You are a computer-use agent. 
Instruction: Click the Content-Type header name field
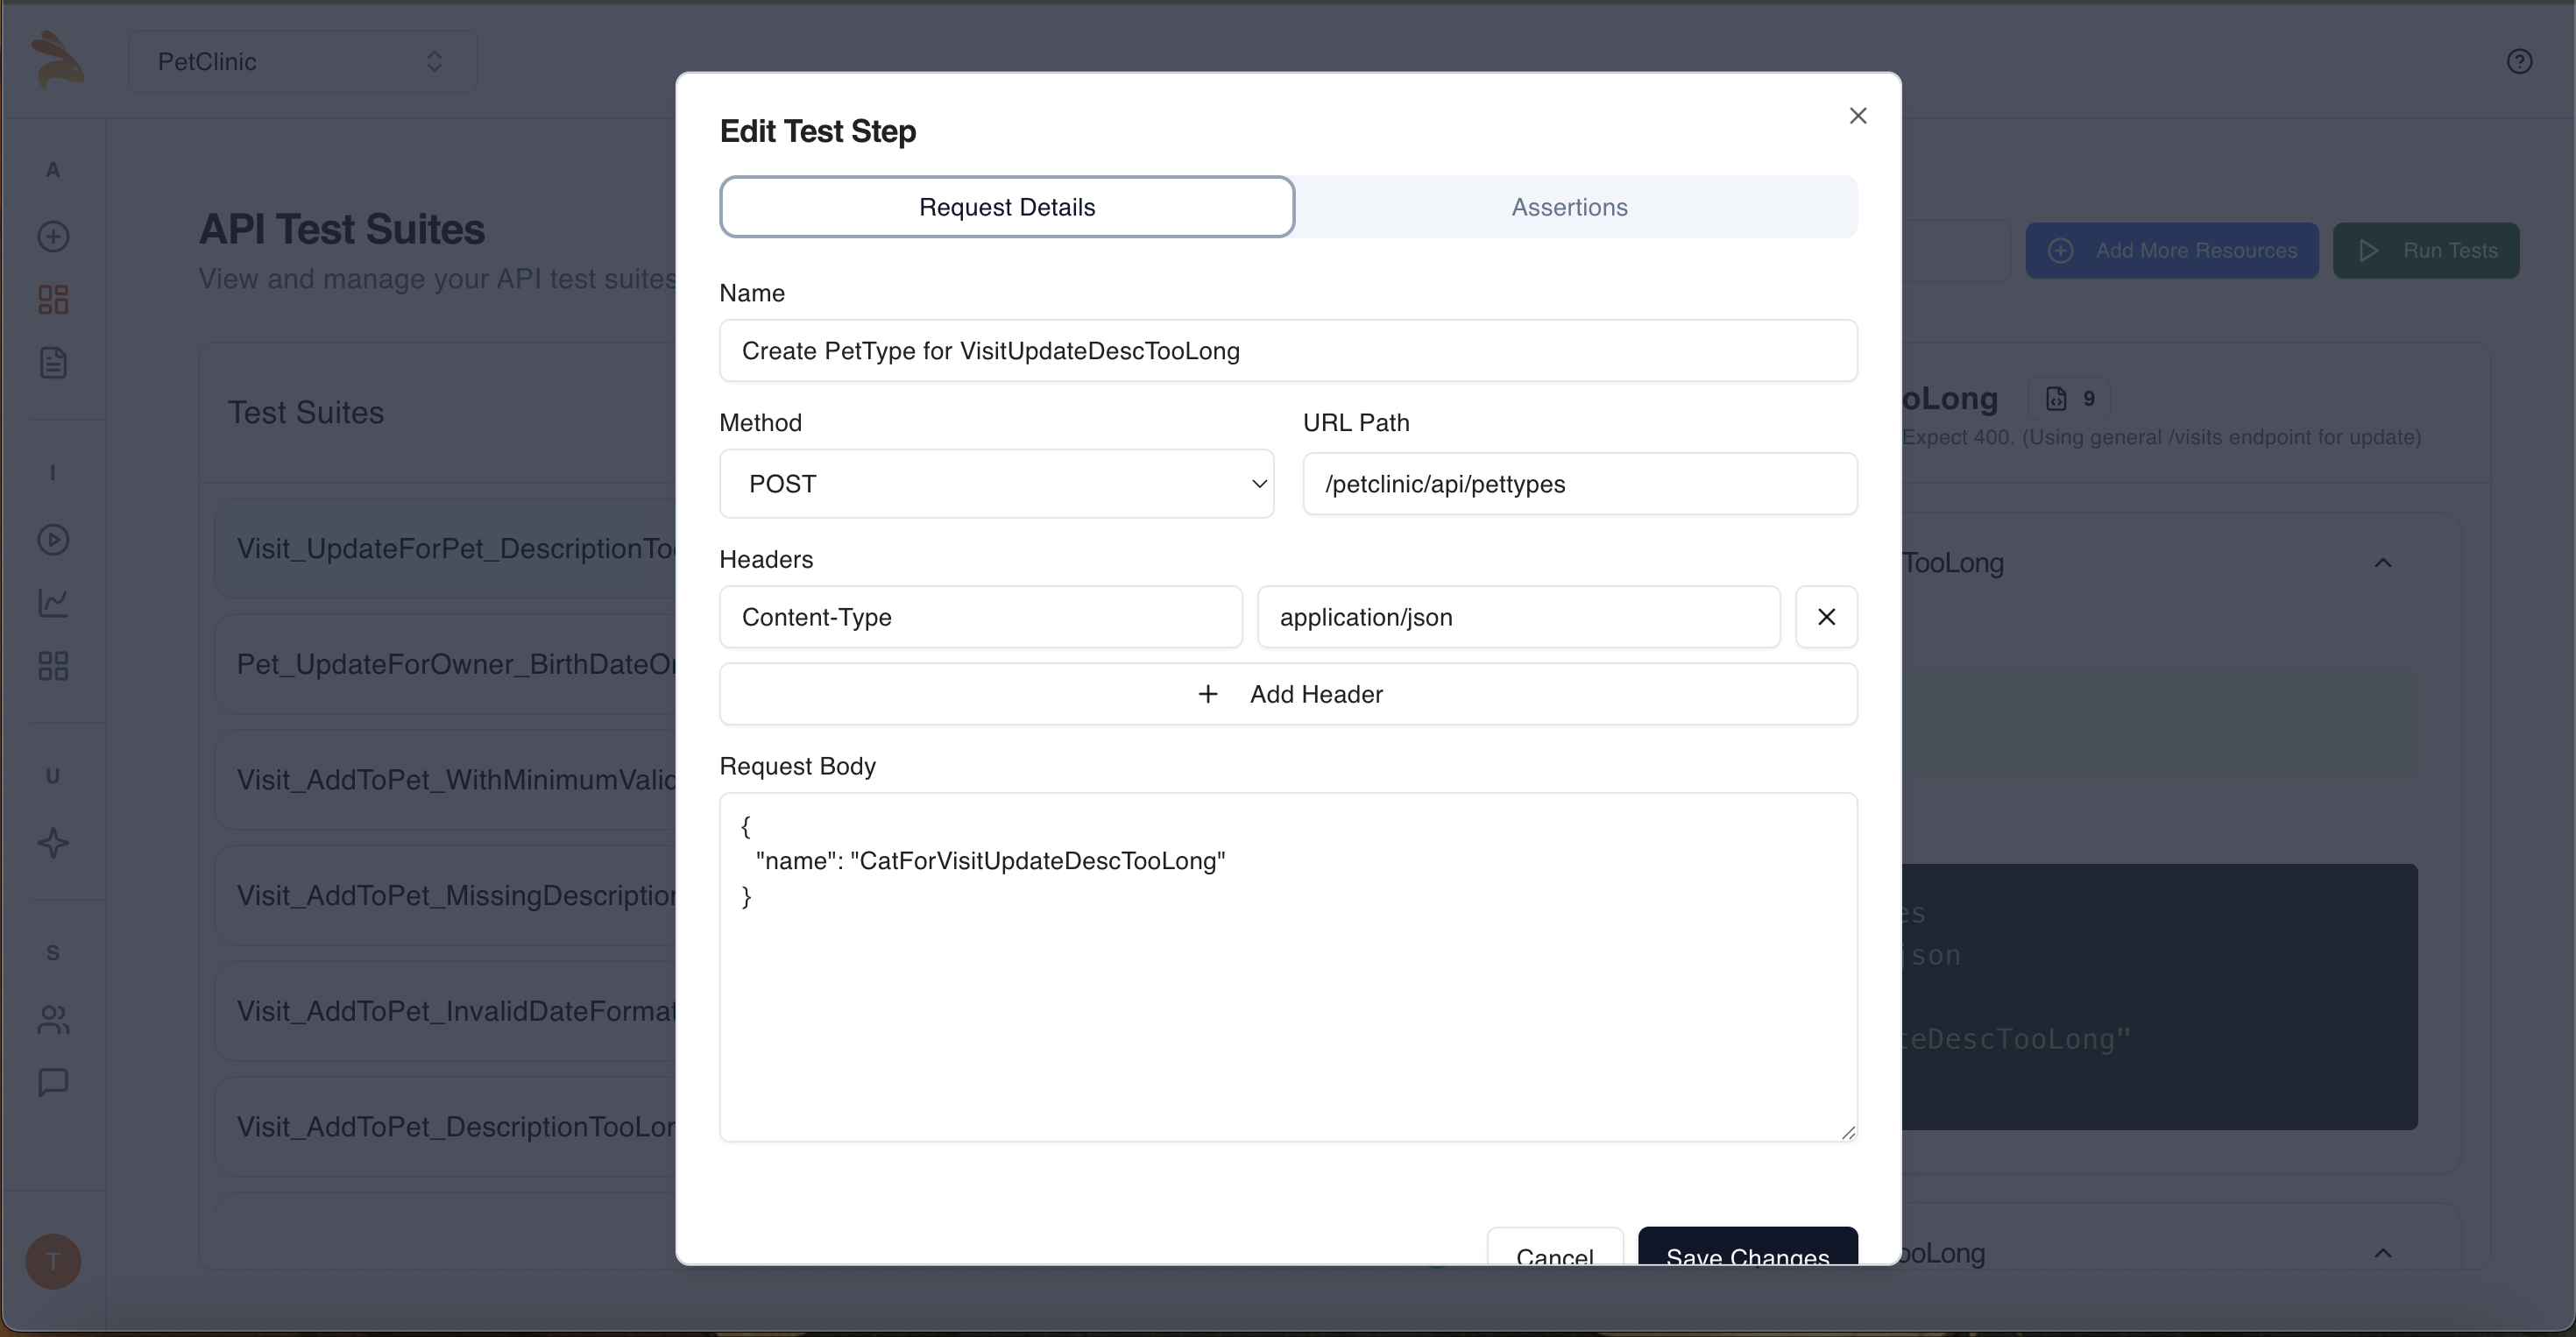981,617
